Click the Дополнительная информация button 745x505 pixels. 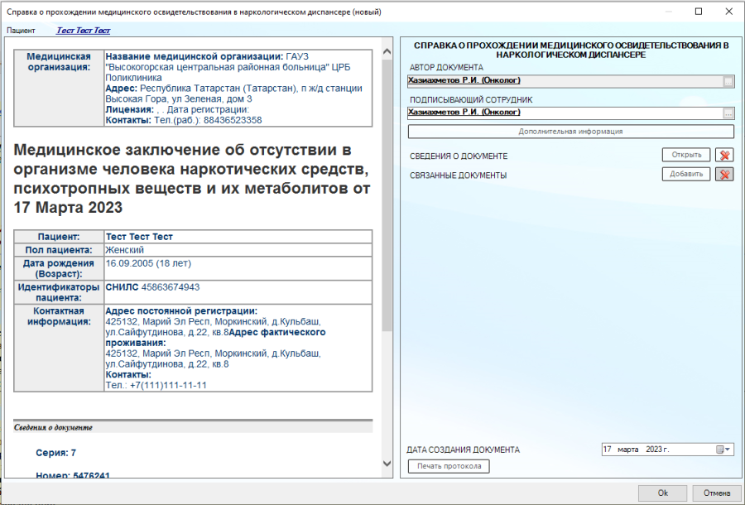[570, 132]
